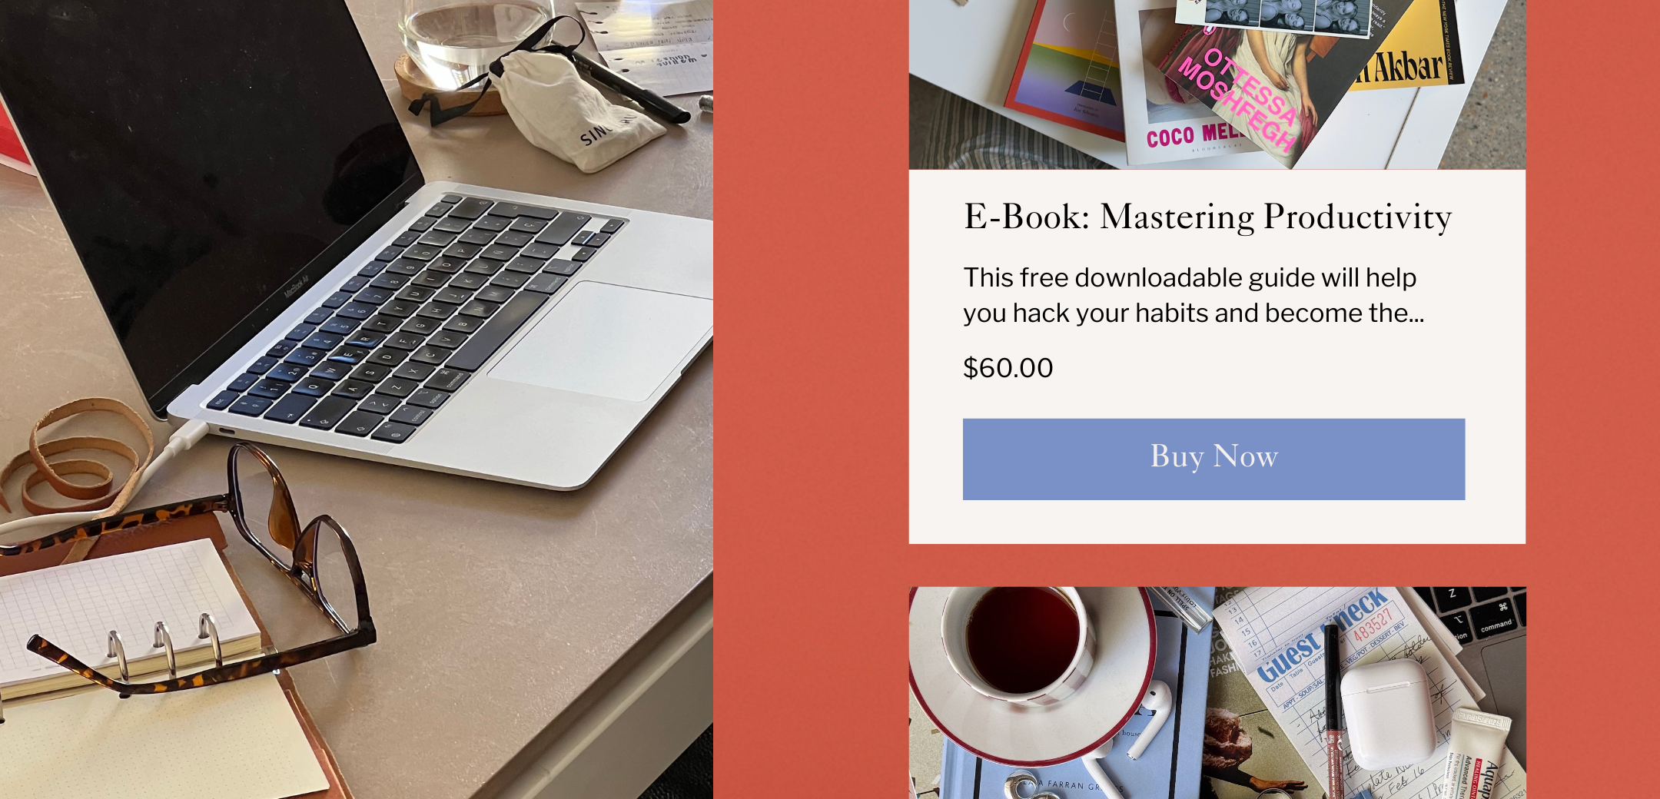Open the tea cup product image below
Viewport: 1660px width, 799px height.
(x=1217, y=693)
